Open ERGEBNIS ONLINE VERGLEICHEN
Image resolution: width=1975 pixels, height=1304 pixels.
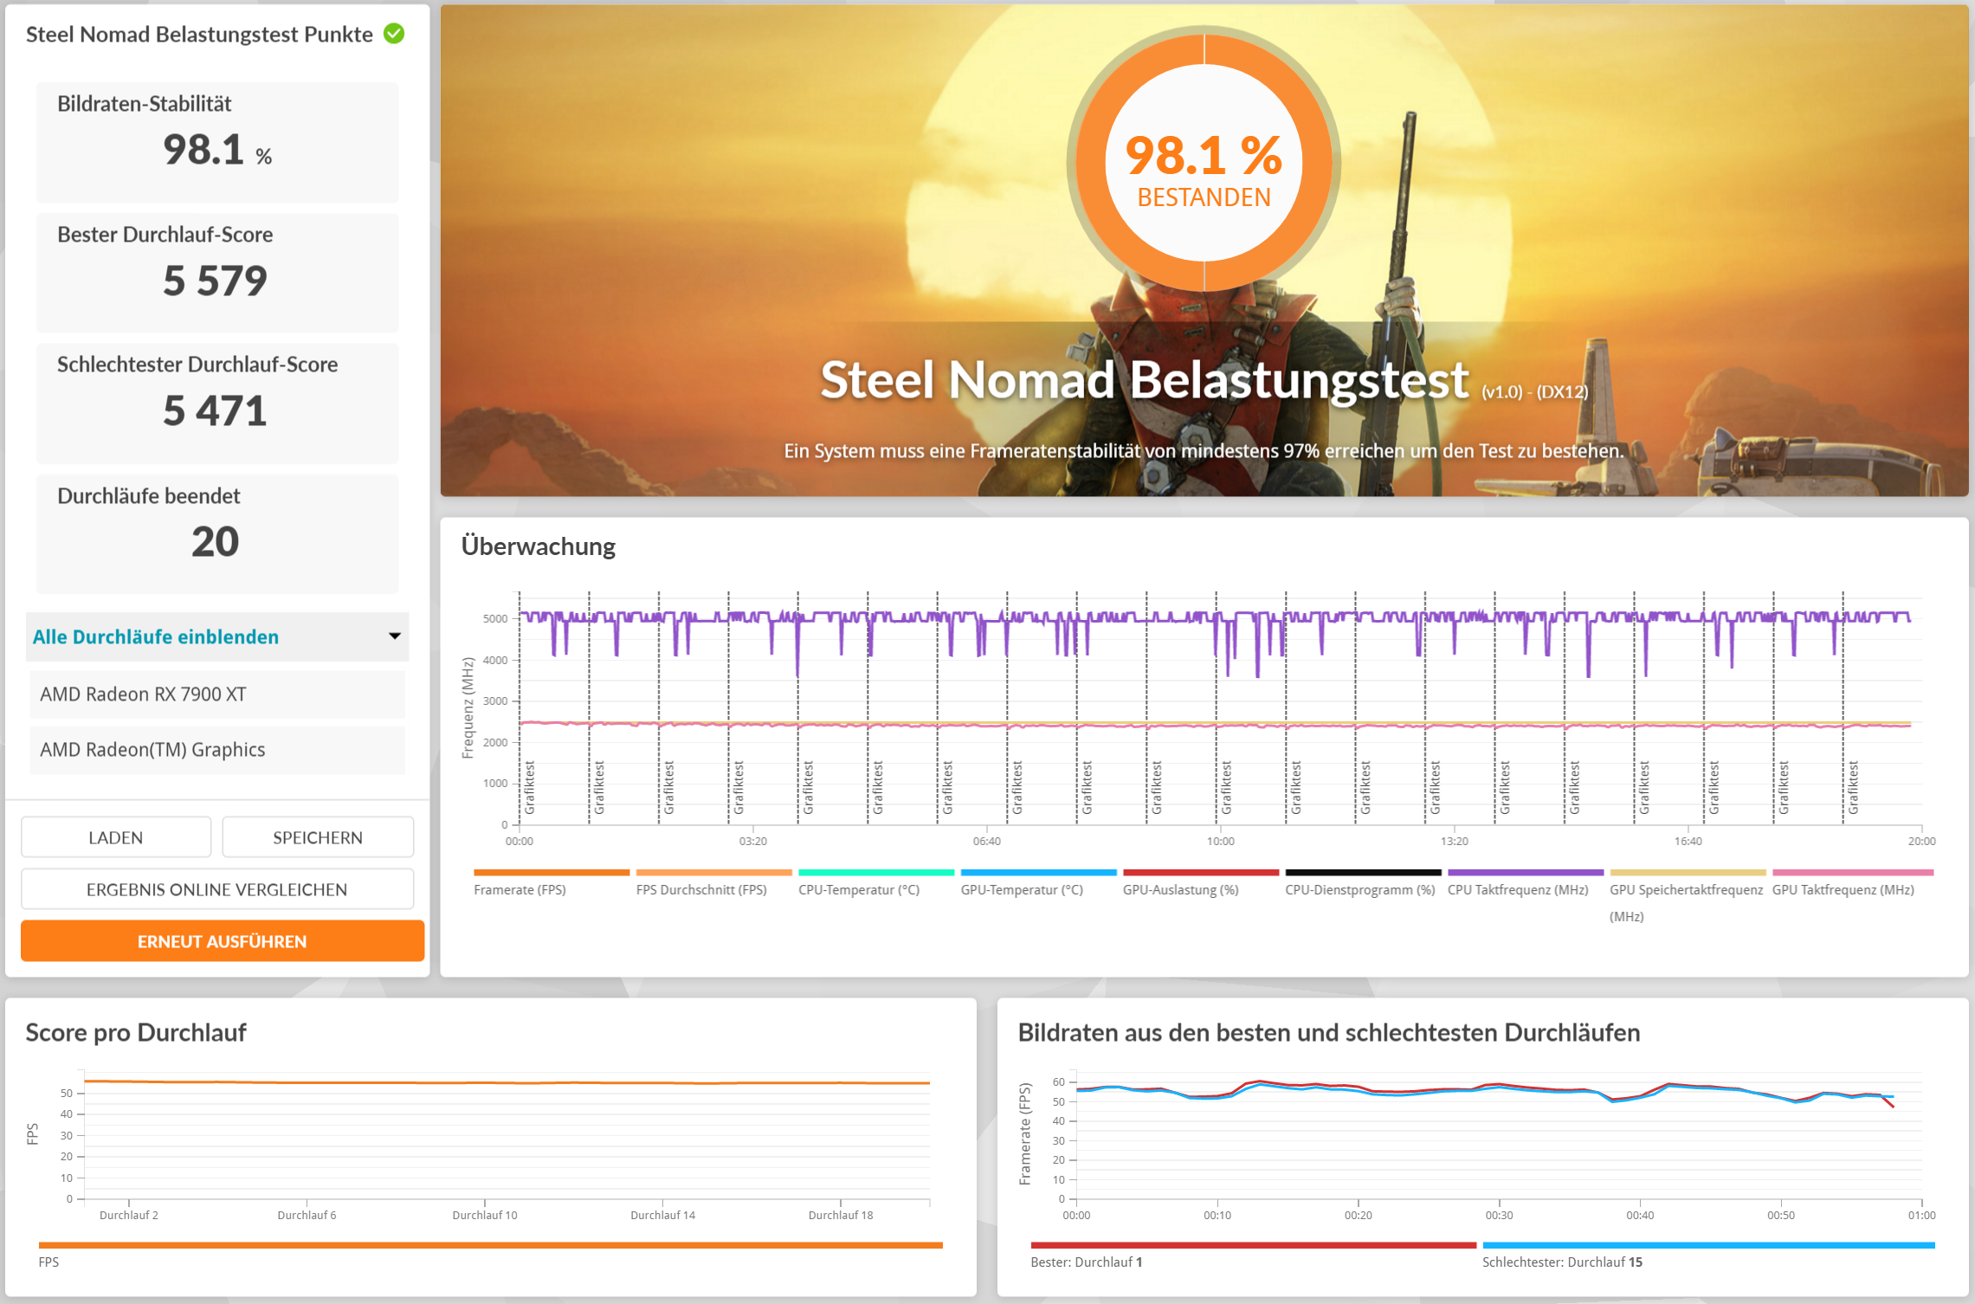[216, 889]
